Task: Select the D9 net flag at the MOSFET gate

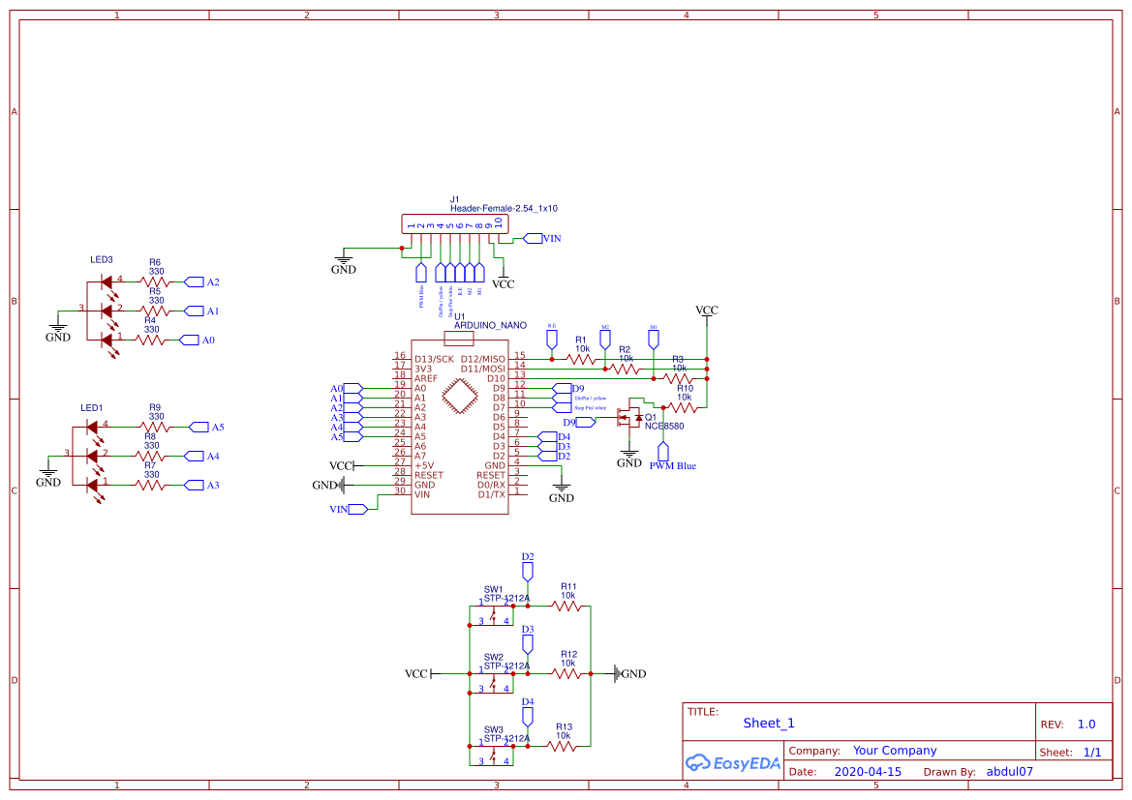Action: click(586, 422)
